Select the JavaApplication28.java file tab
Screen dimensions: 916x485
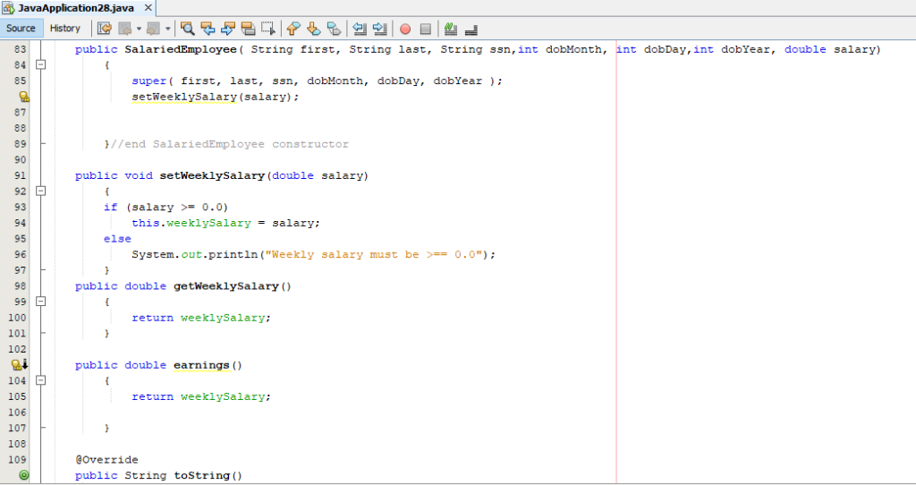coord(76,8)
